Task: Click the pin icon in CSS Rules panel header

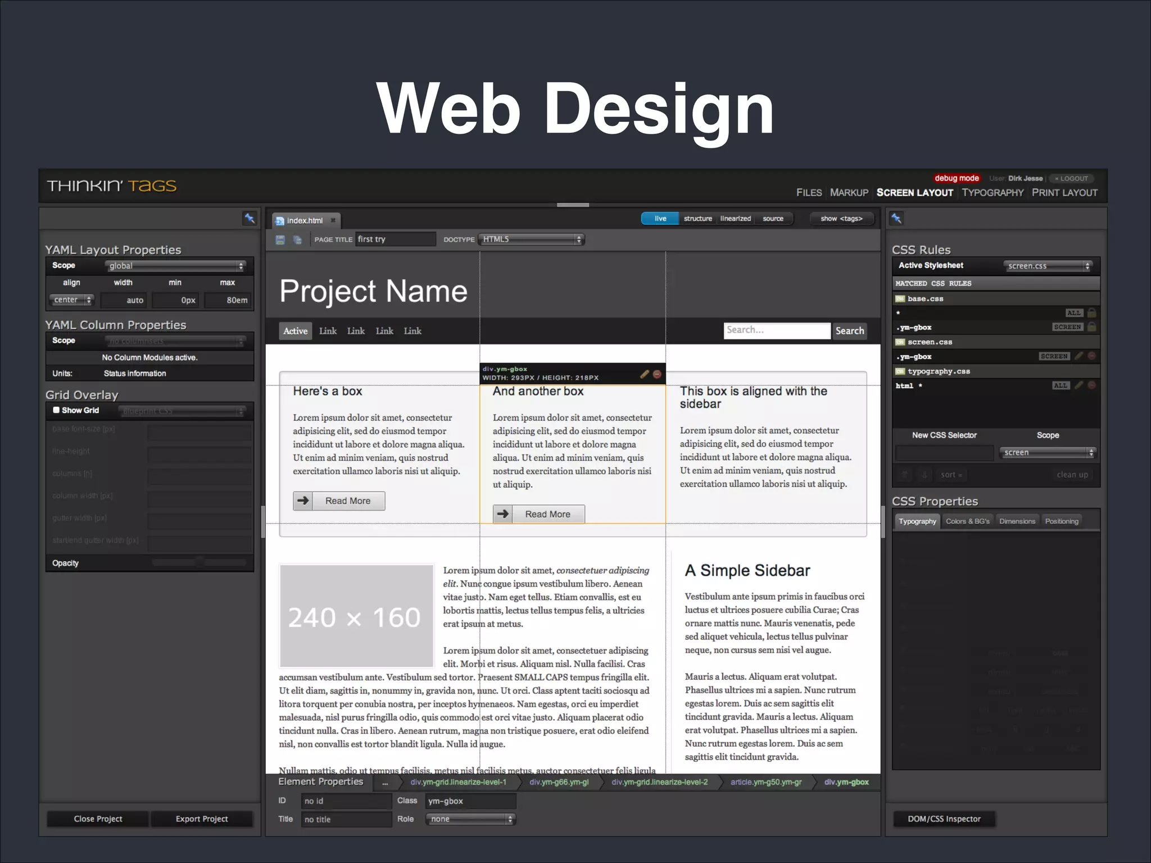Action: (896, 218)
